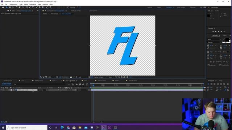Select the Pen tool
The image size is (232, 130).
pos(30,7)
